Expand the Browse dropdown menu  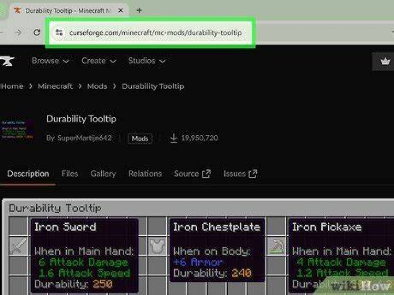50,61
